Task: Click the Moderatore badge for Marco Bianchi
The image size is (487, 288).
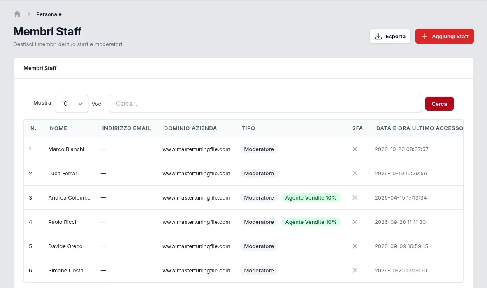Action: click(x=259, y=149)
